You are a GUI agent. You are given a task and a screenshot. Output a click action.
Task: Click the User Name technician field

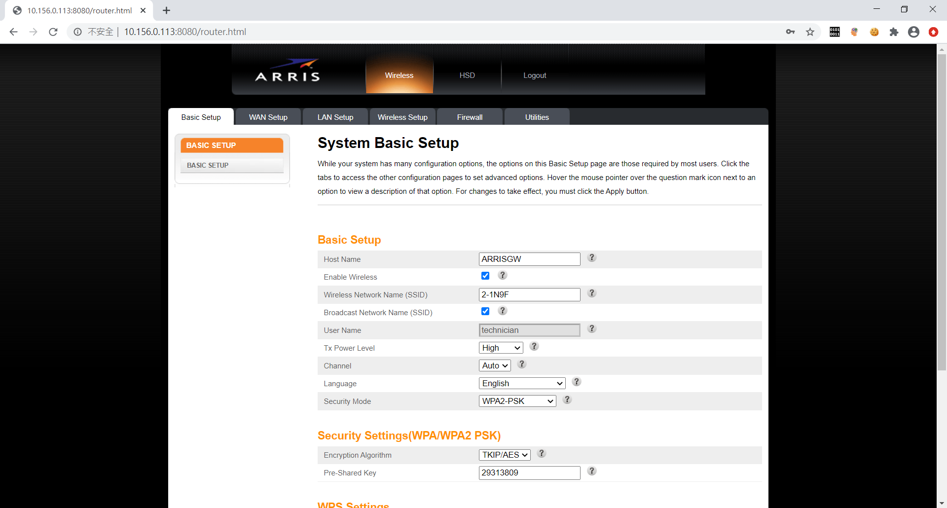tap(529, 330)
